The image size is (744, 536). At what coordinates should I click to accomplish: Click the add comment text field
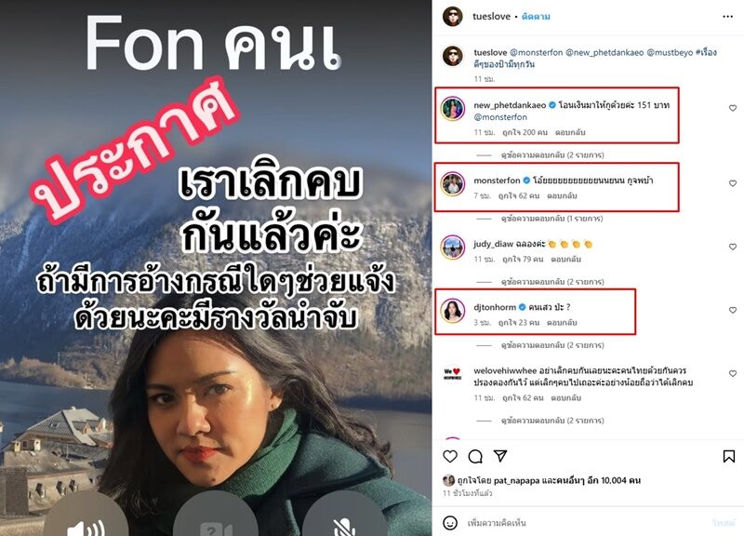coord(586,523)
